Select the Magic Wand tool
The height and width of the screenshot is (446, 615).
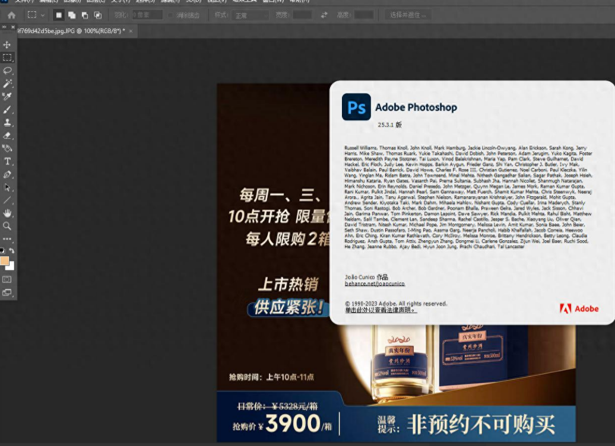[x=7, y=84]
